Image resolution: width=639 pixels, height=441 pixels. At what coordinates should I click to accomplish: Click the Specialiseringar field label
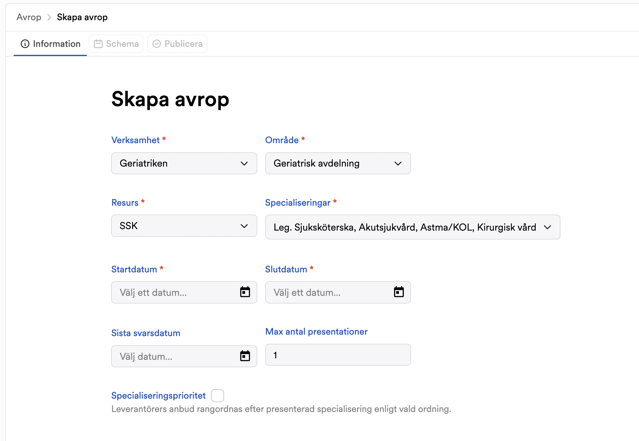[x=298, y=203]
